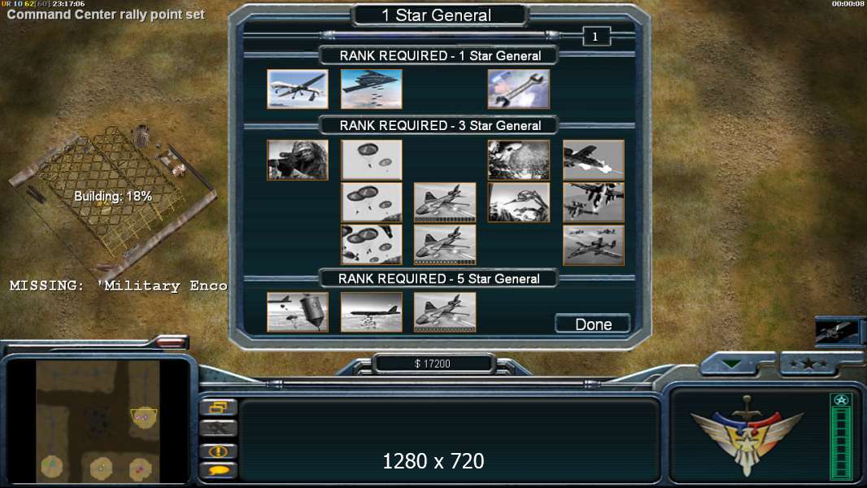The image size is (867, 488).
Task: Click the satellite thumbnail at right edge
Action: [x=837, y=331]
